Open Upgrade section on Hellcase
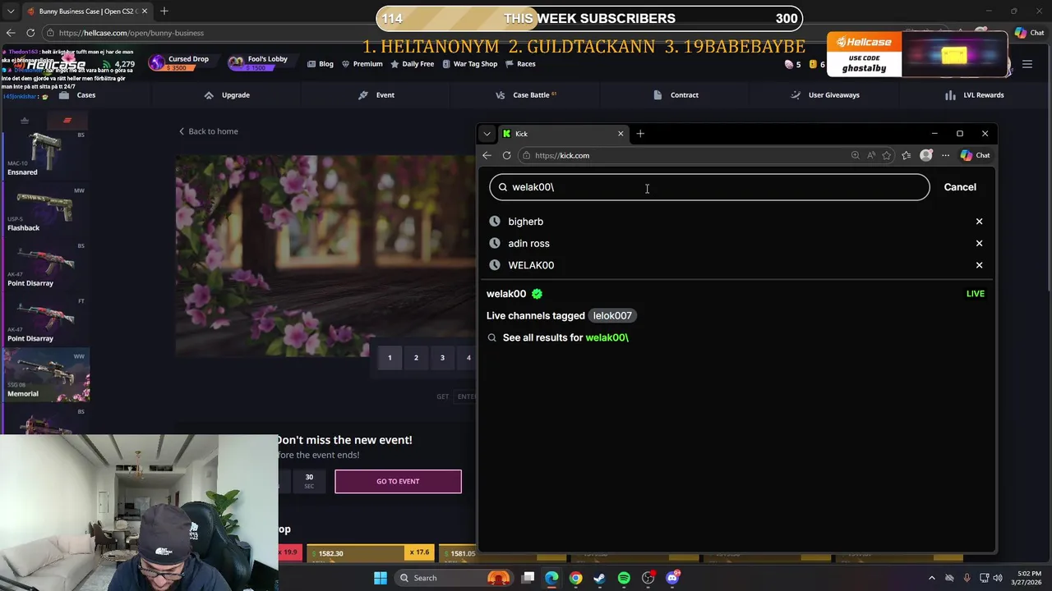 pyautogui.click(x=227, y=95)
